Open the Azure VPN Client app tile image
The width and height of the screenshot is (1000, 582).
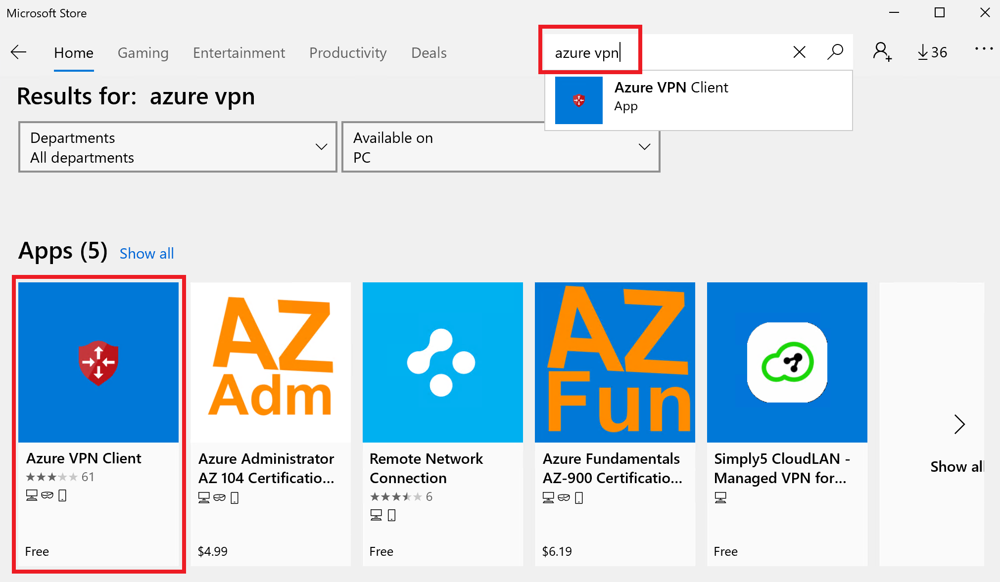coord(98,362)
